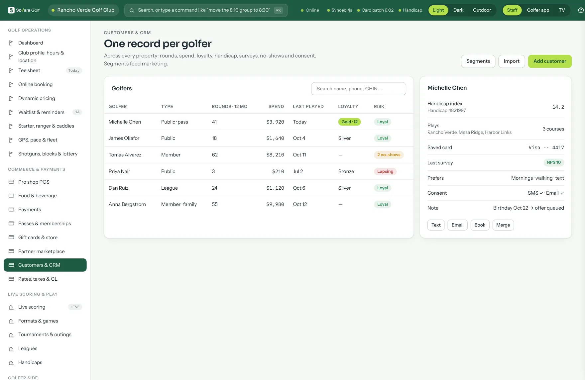Focus the top command search bar

(206, 10)
